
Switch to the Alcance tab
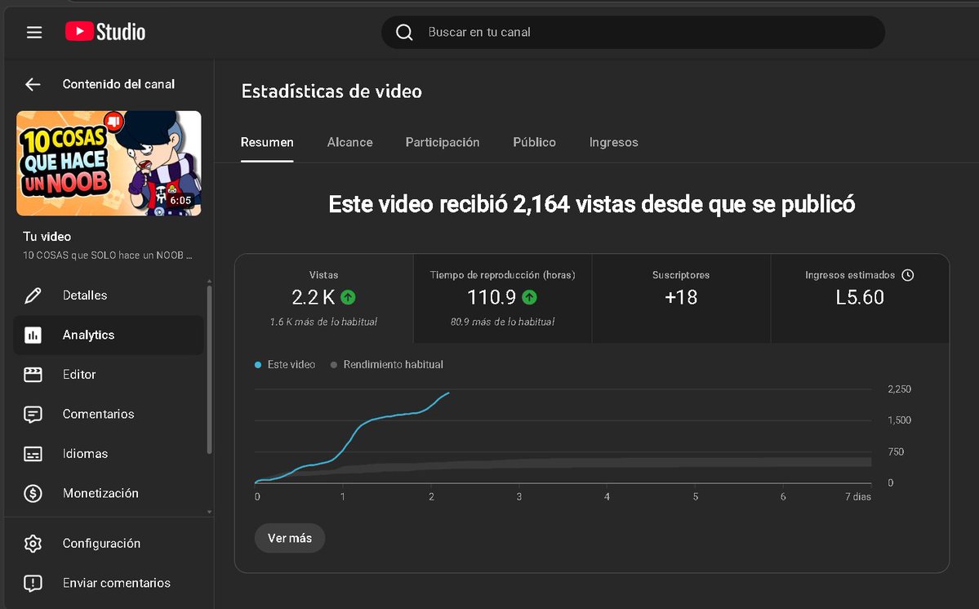pos(349,142)
